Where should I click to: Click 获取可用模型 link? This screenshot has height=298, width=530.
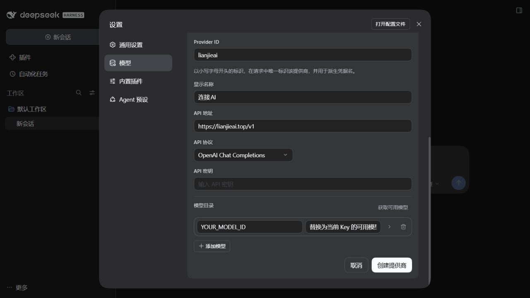coord(393,207)
